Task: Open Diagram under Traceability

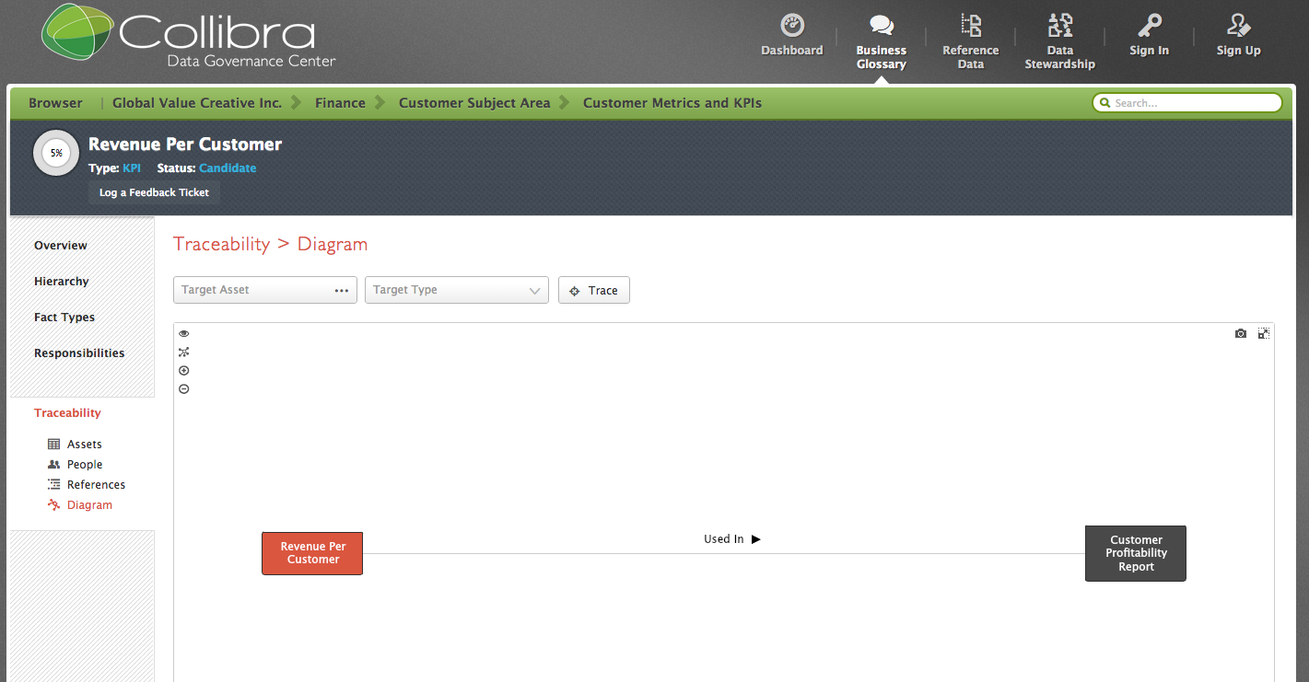Action: [79, 505]
